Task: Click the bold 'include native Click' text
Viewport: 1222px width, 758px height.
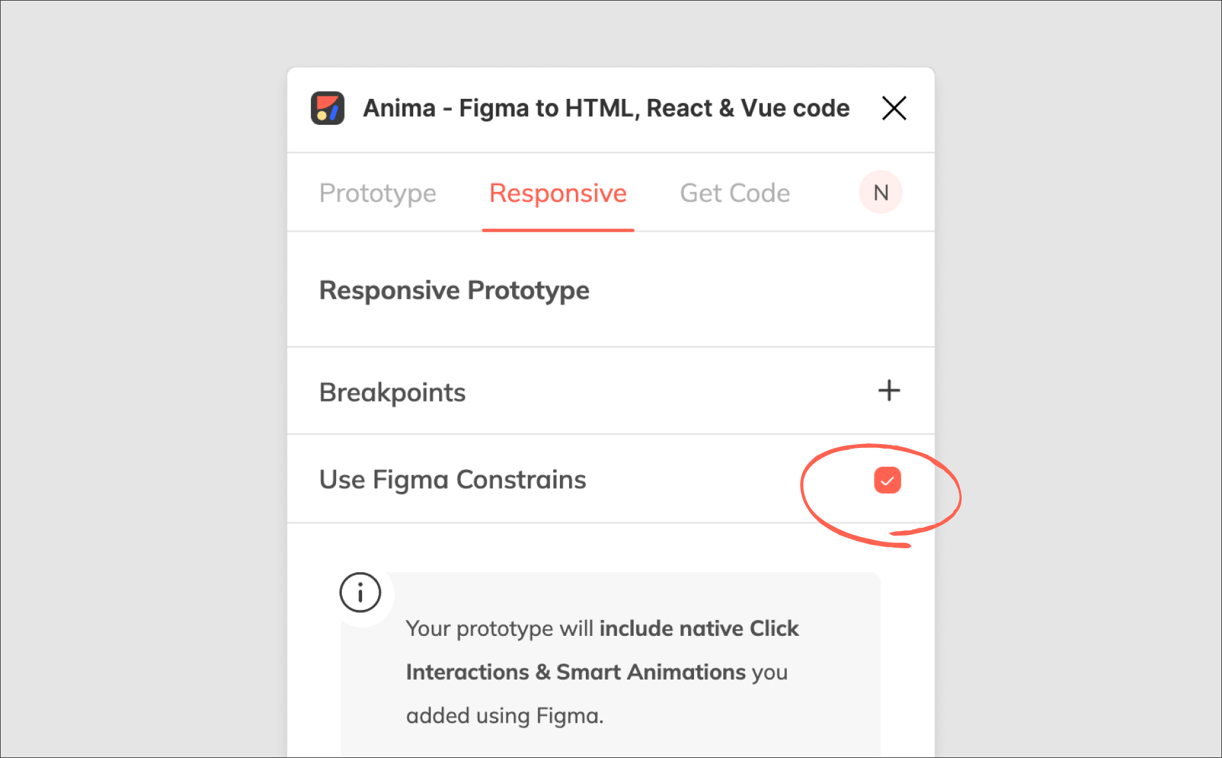Action: [x=699, y=629]
